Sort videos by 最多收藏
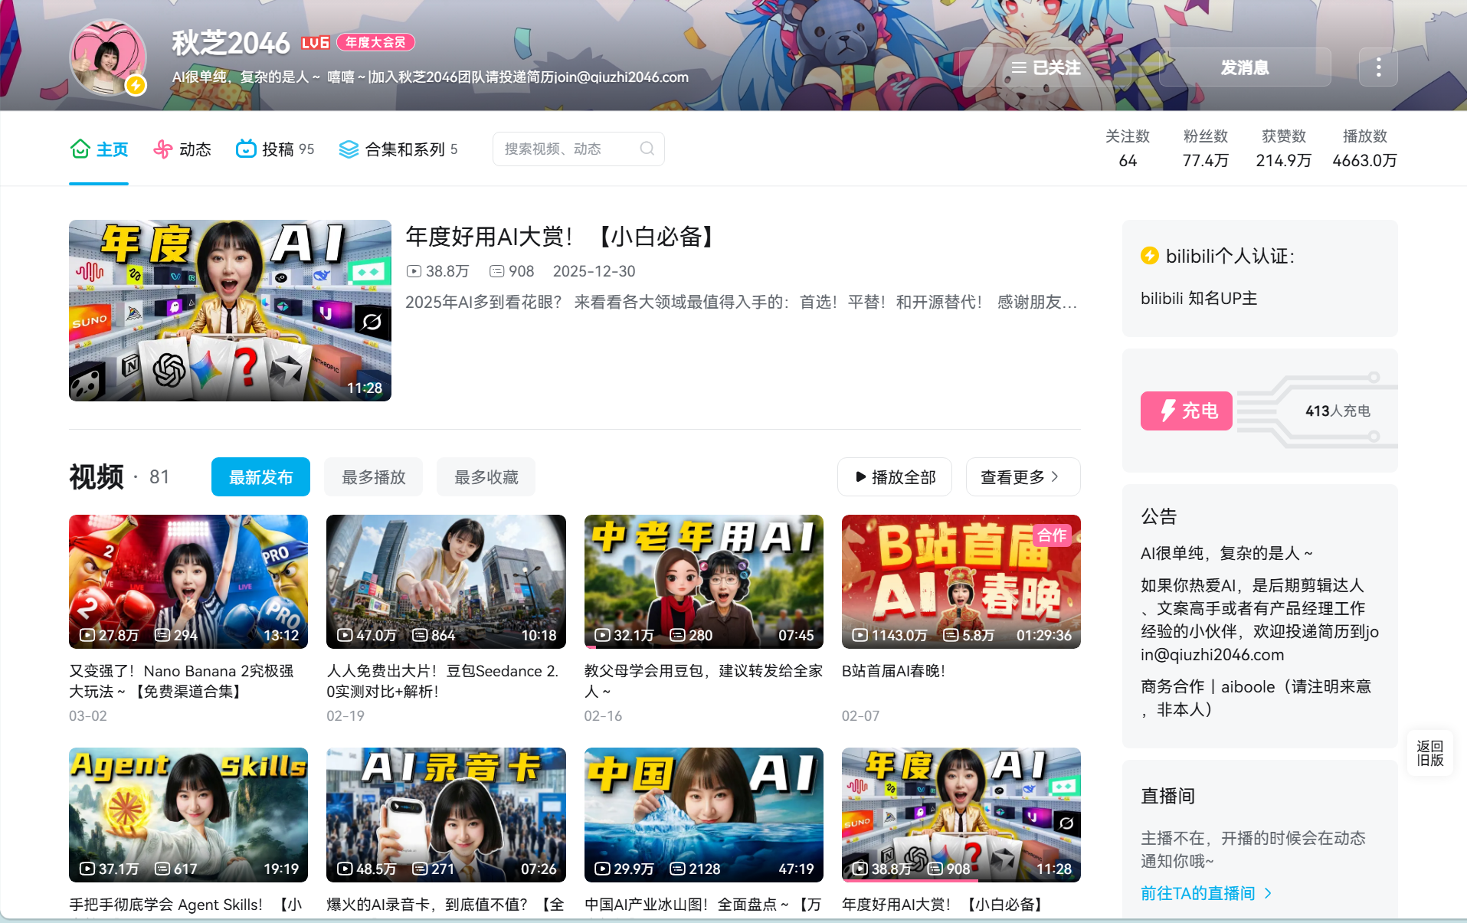Viewport: 1467px width, 923px height. [486, 477]
